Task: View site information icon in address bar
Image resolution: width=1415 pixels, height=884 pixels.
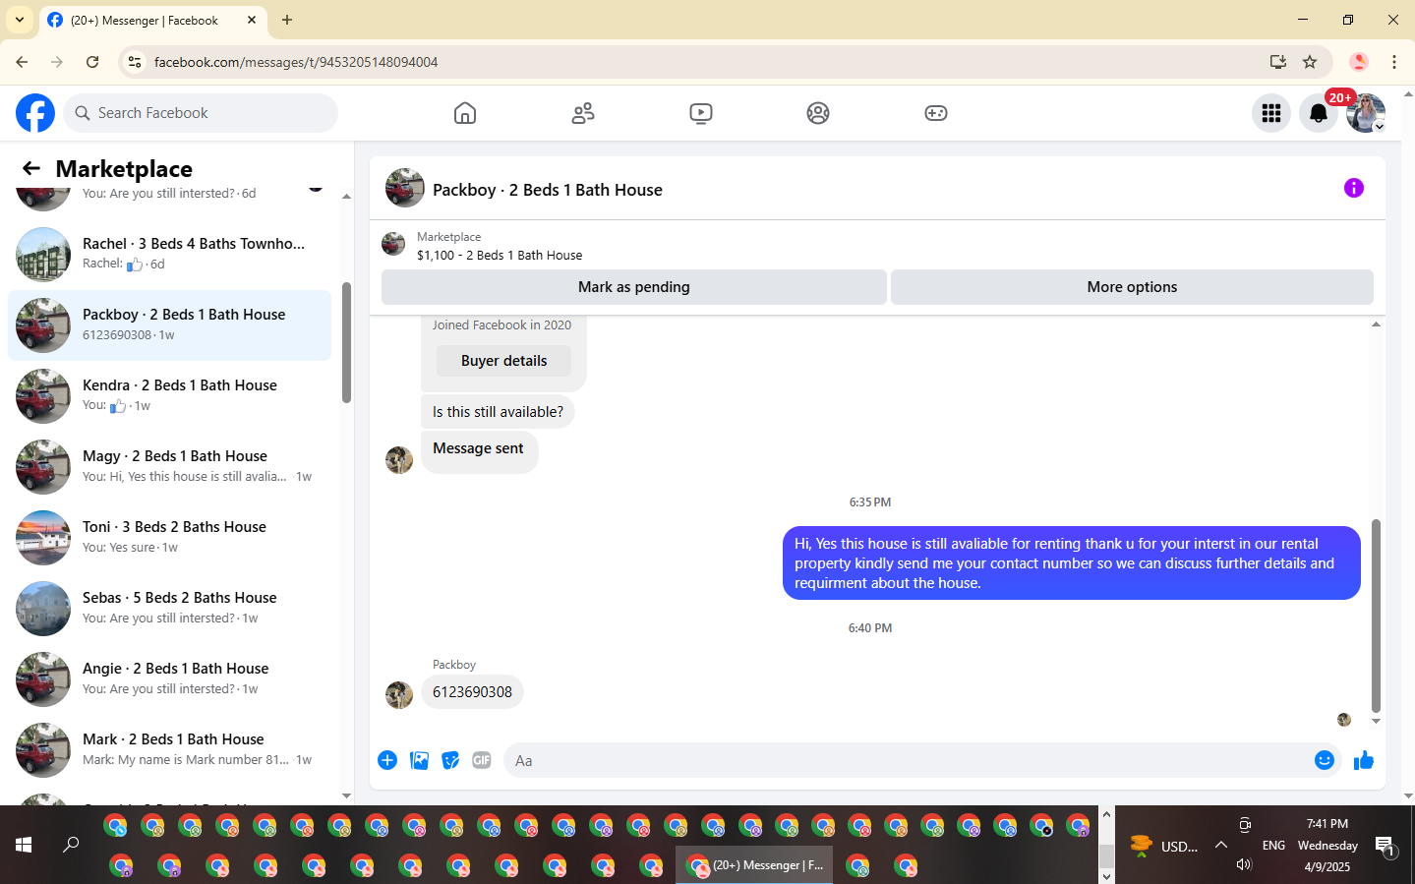Action: (135, 62)
